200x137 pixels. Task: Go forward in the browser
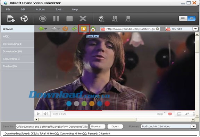tap(54, 29)
